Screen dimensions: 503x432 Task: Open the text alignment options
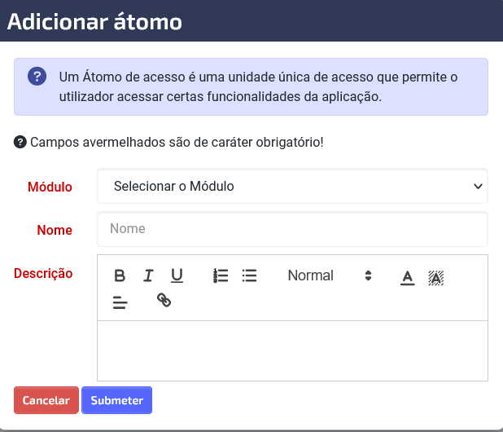coord(120,302)
